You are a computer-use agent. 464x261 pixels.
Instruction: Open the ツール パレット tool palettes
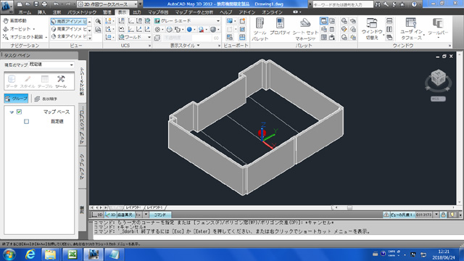coord(260,29)
